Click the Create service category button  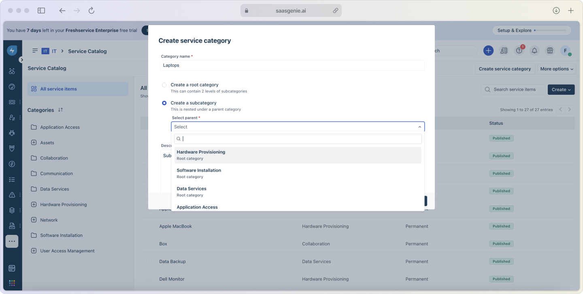[x=505, y=69]
